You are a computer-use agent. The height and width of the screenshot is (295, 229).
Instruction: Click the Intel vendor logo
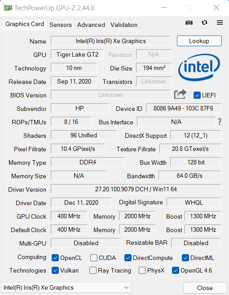pyautogui.click(x=199, y=67)
